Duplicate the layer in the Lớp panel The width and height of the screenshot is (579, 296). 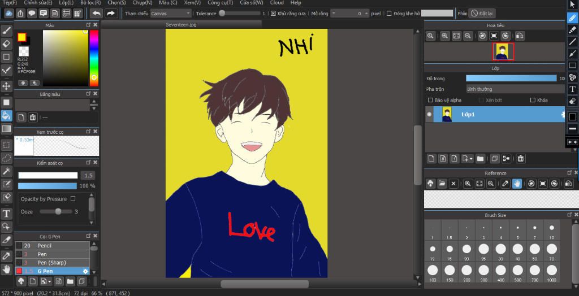click(494, 159)
